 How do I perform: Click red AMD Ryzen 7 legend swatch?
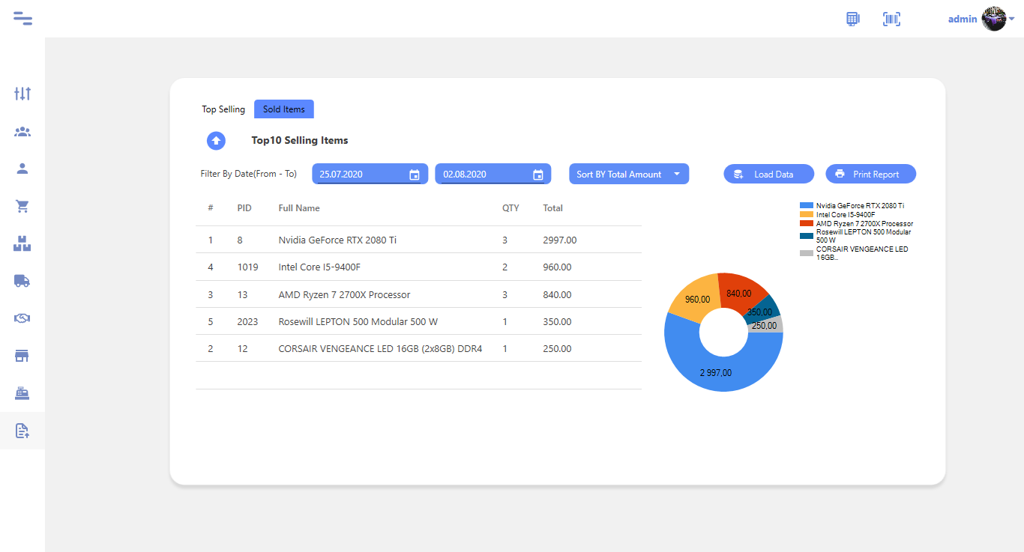[807, 223]
